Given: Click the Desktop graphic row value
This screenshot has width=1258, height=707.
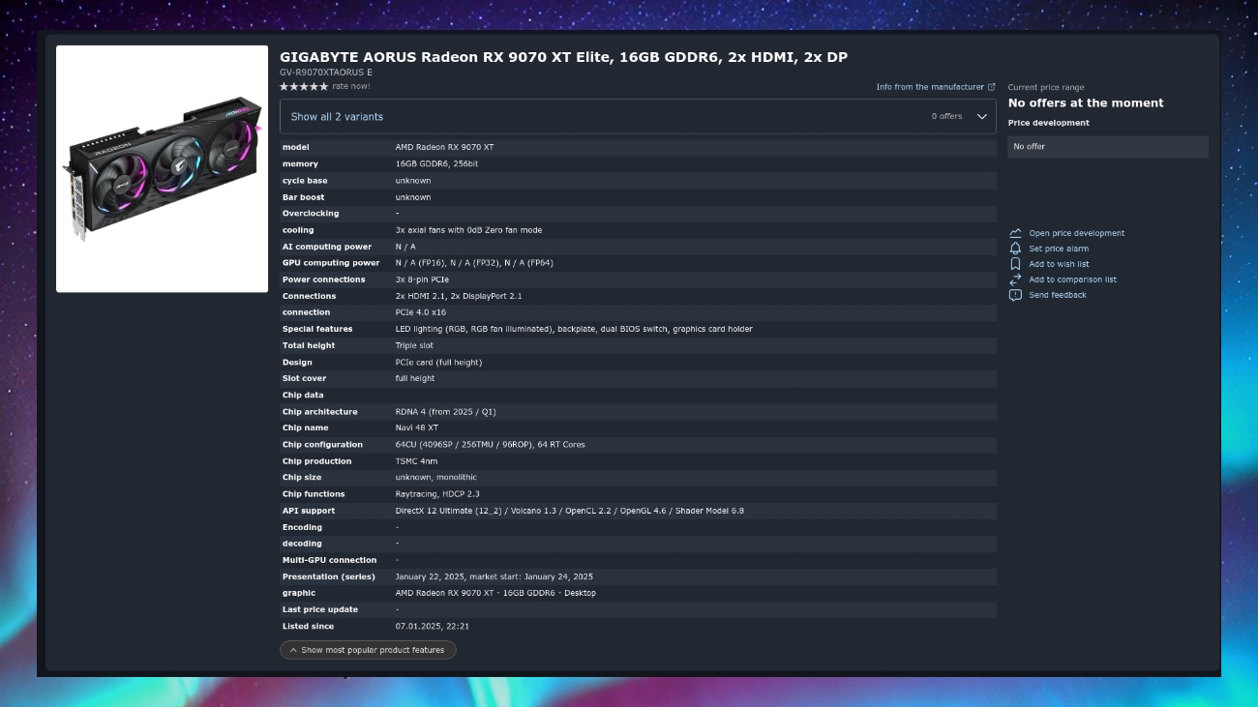Looking at the screenshot, I should 495,593.
